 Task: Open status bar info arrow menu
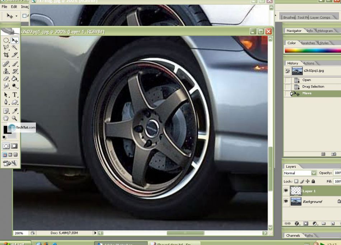pyautogui.click(x=95, y=233)
